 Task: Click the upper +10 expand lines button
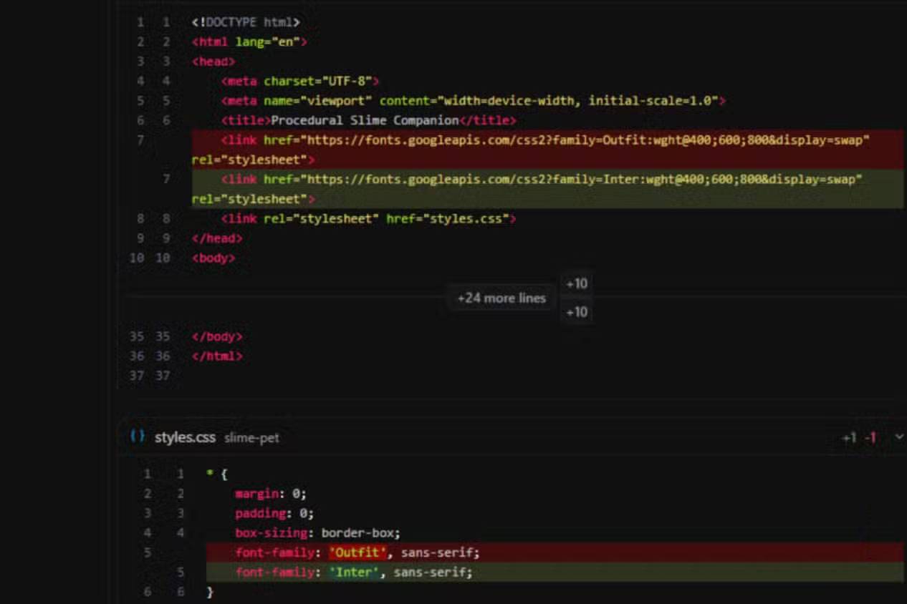[577, 284]
